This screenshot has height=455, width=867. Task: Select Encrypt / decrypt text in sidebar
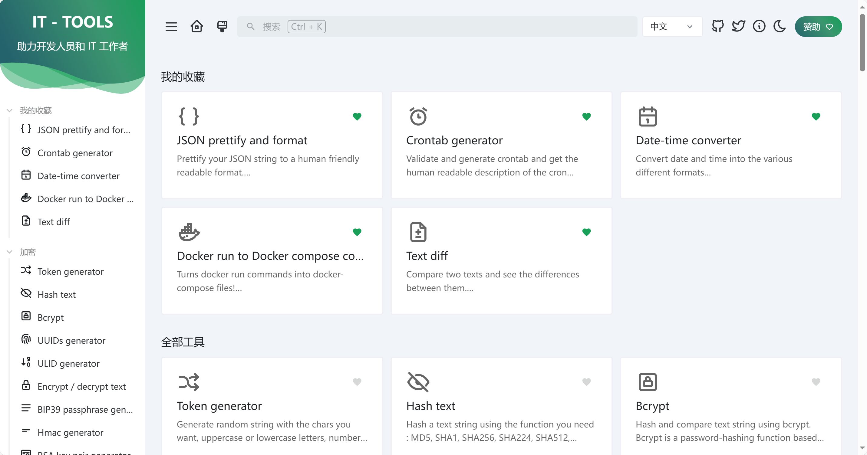coord(81,386)
